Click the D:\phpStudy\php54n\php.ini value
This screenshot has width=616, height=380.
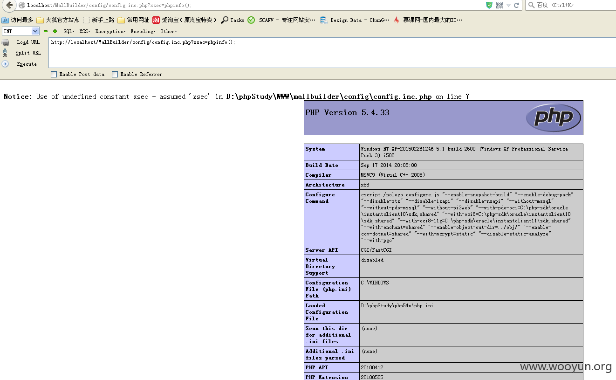(x=397, y=306)
